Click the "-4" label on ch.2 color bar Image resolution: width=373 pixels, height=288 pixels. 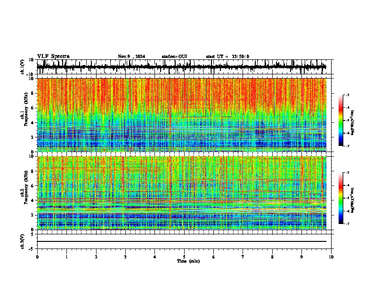347,185
